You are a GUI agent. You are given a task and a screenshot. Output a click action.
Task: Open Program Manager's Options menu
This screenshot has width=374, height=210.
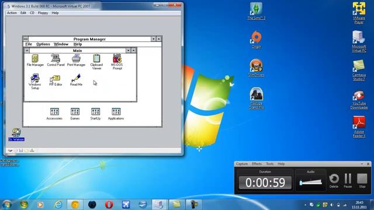pos(43,44)
